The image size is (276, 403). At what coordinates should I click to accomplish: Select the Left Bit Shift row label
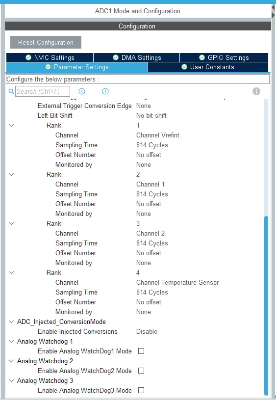[55, 116]
